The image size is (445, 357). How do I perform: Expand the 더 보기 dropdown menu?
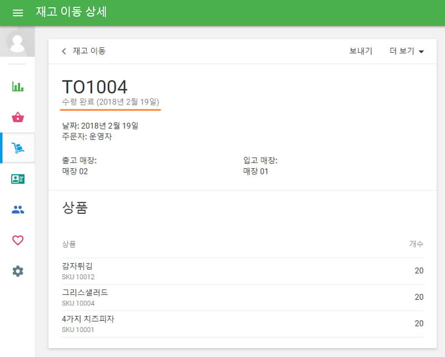click(403, 50)
